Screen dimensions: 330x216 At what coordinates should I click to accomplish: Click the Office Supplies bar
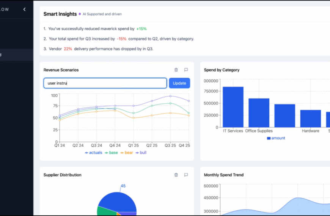[259, 113]
